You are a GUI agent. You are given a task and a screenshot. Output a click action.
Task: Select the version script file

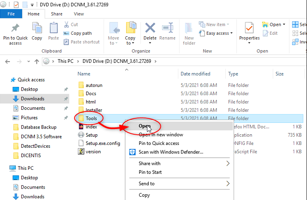93,152
